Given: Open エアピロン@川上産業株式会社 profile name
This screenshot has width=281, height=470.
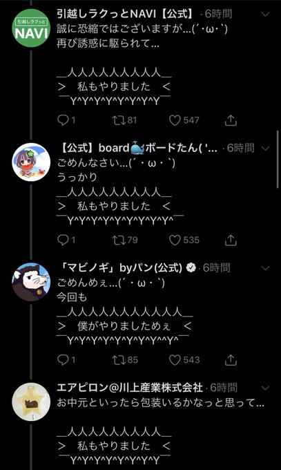Looking at the screenshot, I should tap(130, 388).
